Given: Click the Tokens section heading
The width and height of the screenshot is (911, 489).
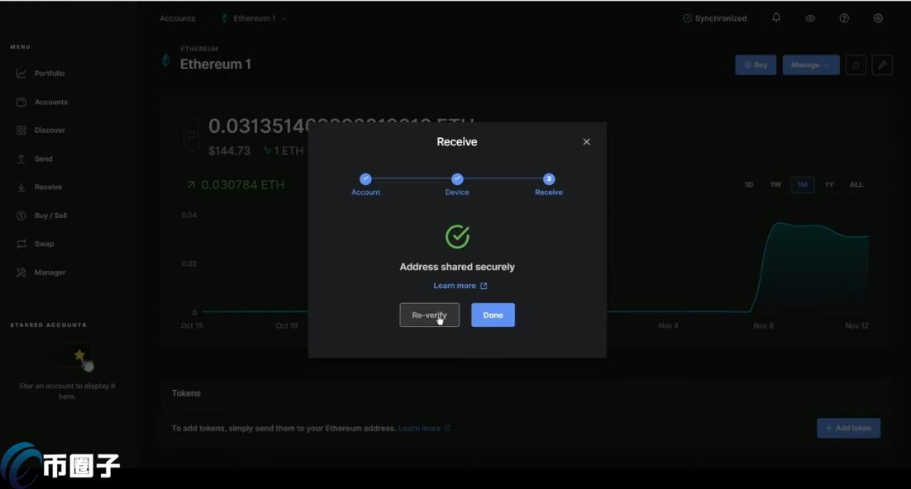Looking at the screenshot, I should (186, 393).
